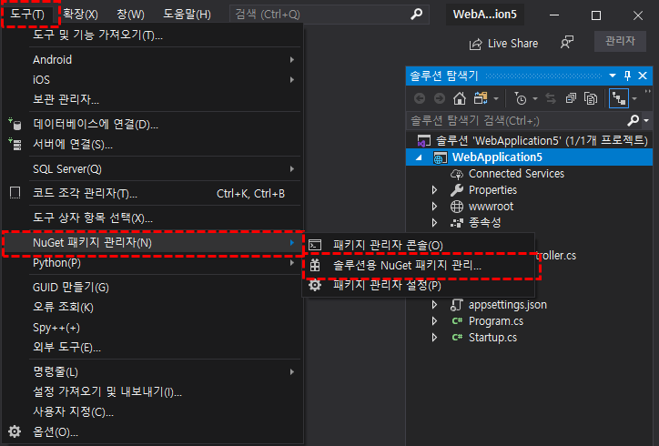
Task: Click magnifier icon in Solution Explorer search
Action: [x=633, y=121]
